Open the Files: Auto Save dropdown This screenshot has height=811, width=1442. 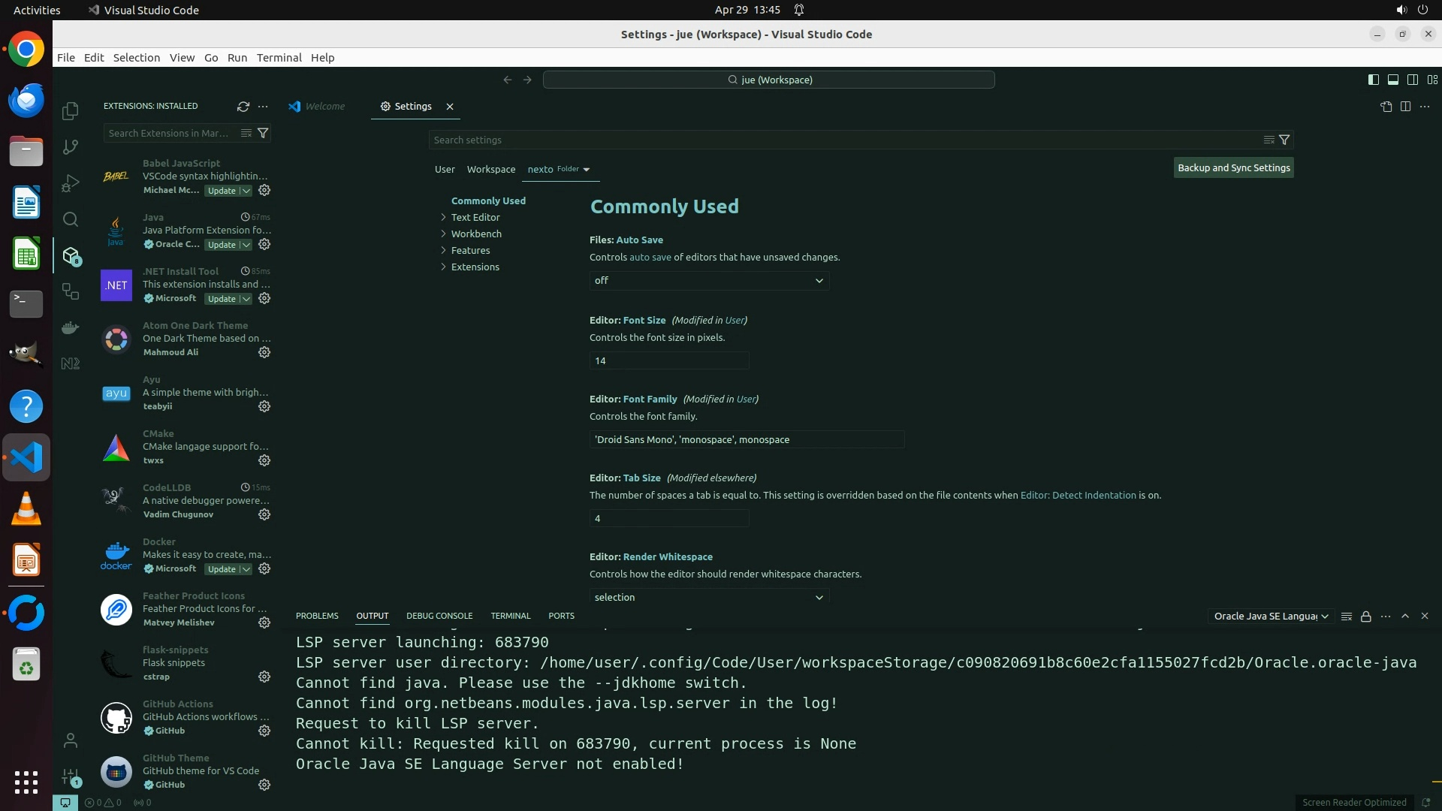(709, 280)
